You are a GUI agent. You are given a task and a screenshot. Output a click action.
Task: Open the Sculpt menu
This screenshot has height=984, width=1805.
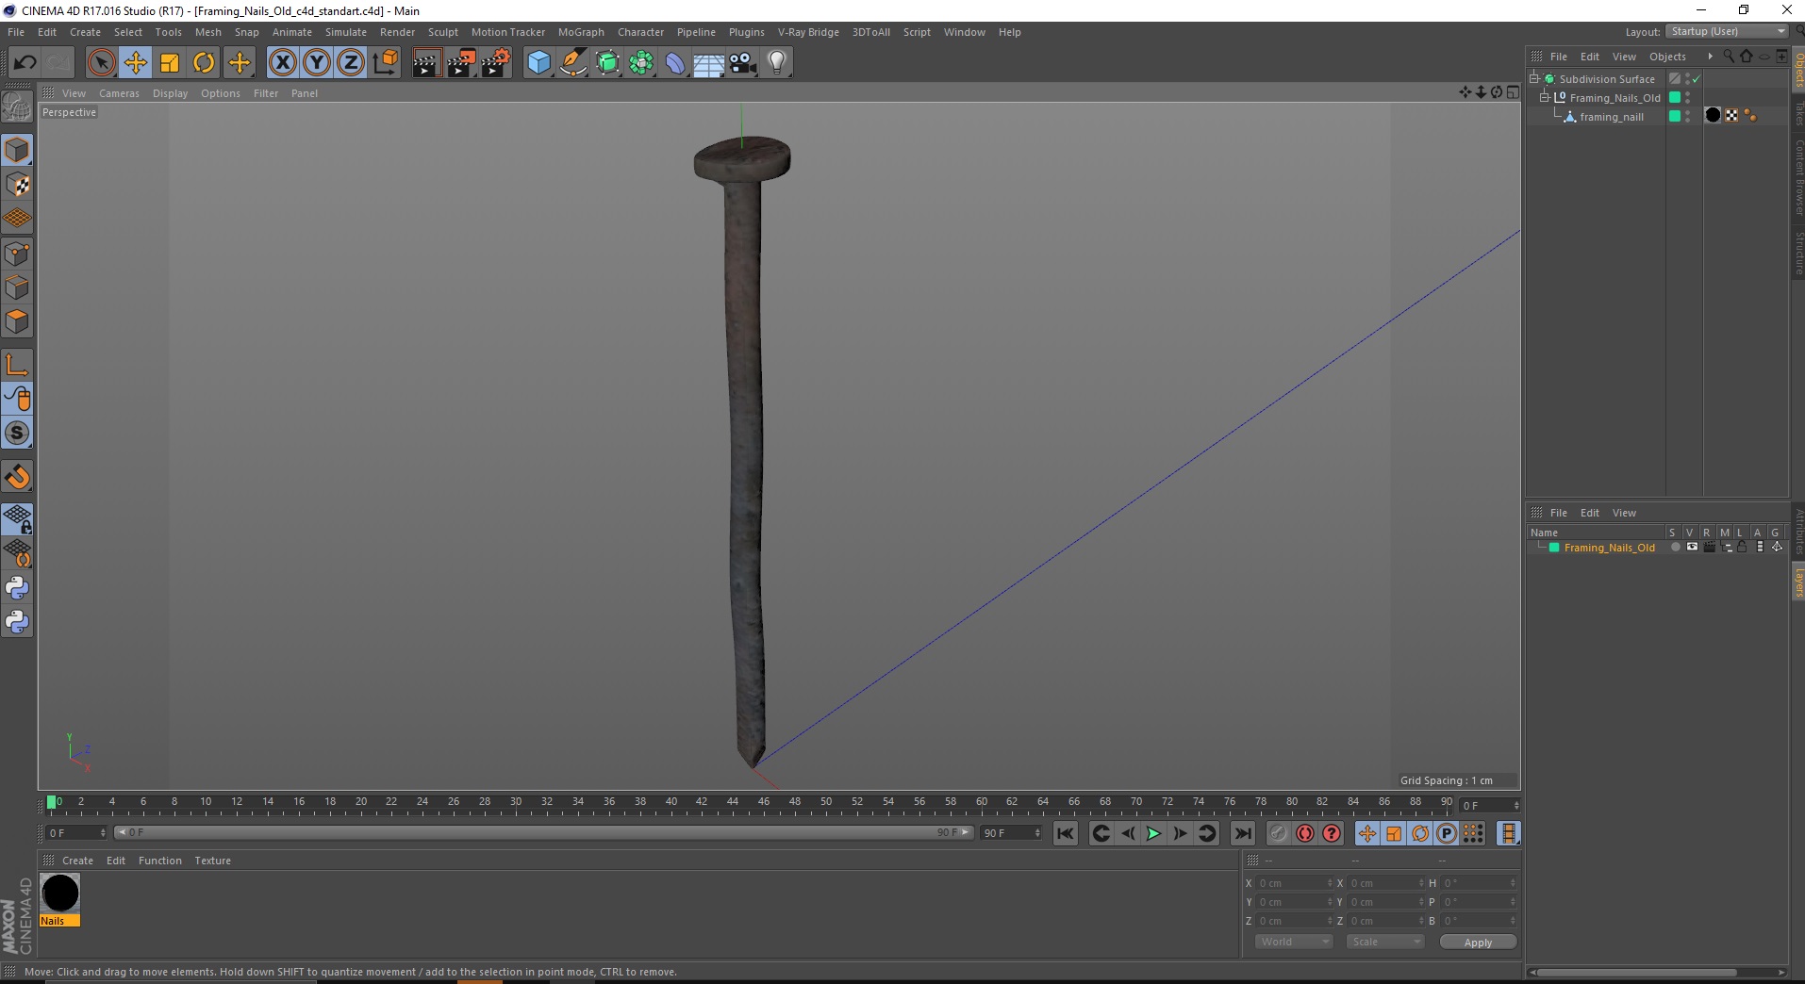(x=442, y=32)
